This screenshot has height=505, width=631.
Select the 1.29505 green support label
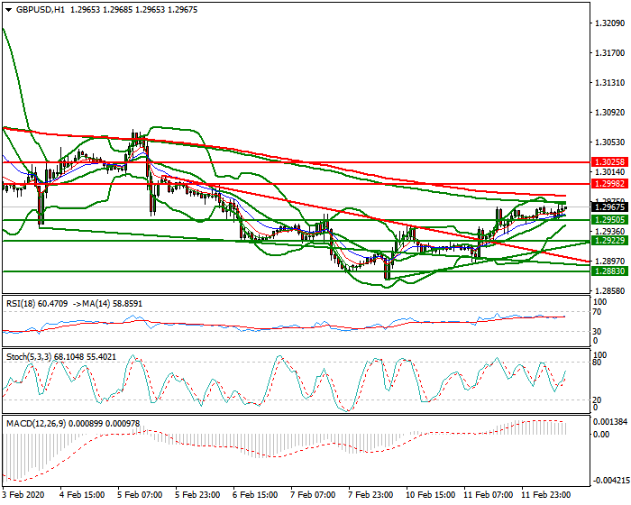(609, 219)
